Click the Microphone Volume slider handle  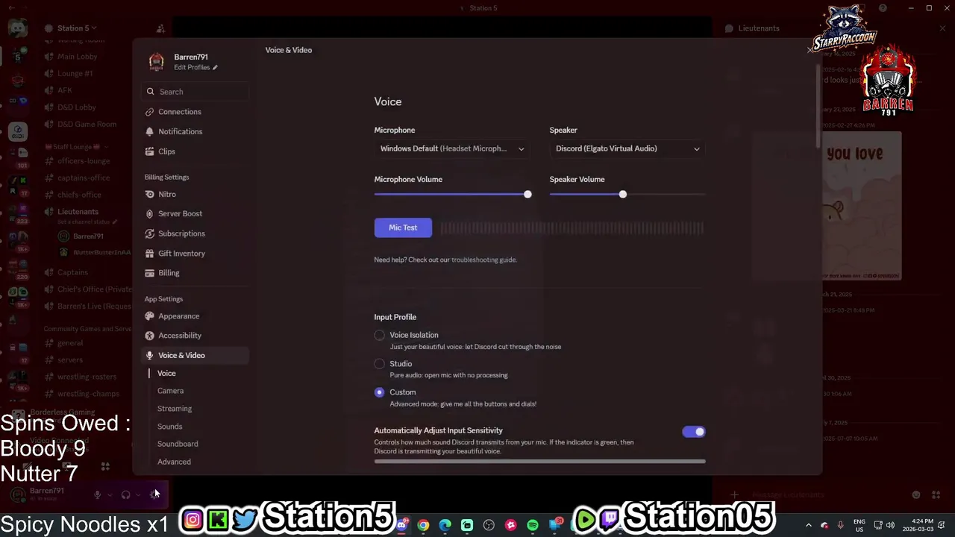pyautogui.click(x=527, y=195)
